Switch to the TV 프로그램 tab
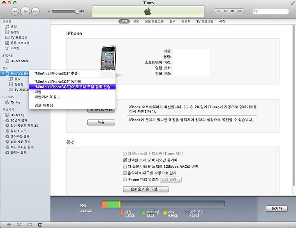 pyautogui.click(x=205, y=21)
